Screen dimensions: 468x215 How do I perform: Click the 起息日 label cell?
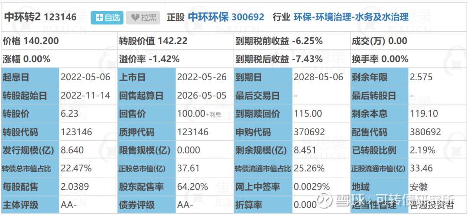coord(30,77)
